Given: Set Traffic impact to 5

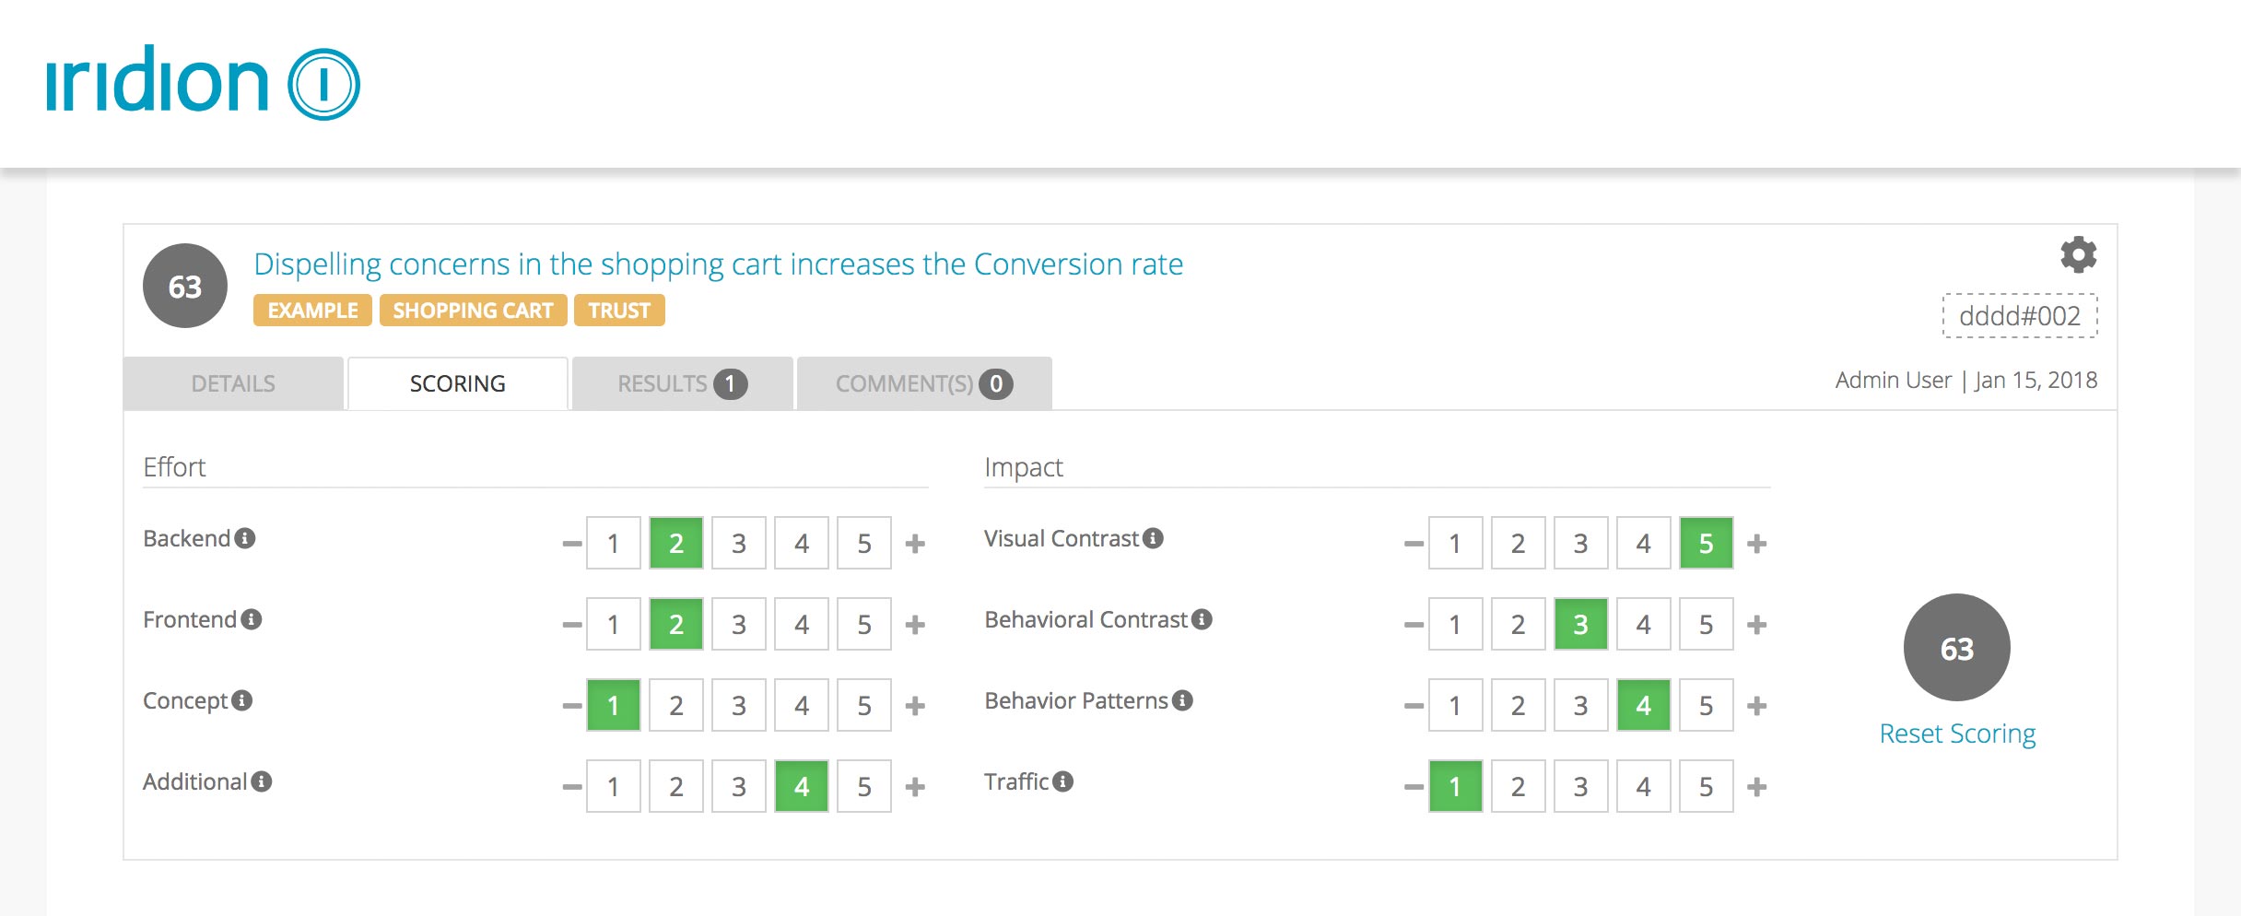Looking at the screenshot, I should pos(1707,787).
